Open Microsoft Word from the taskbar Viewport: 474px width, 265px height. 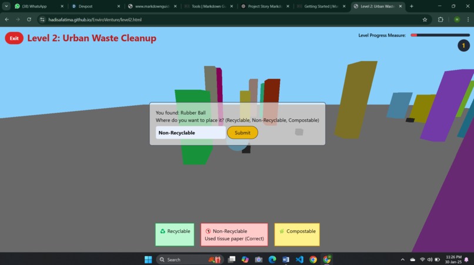pyautogui.click(x=286, y=260)
